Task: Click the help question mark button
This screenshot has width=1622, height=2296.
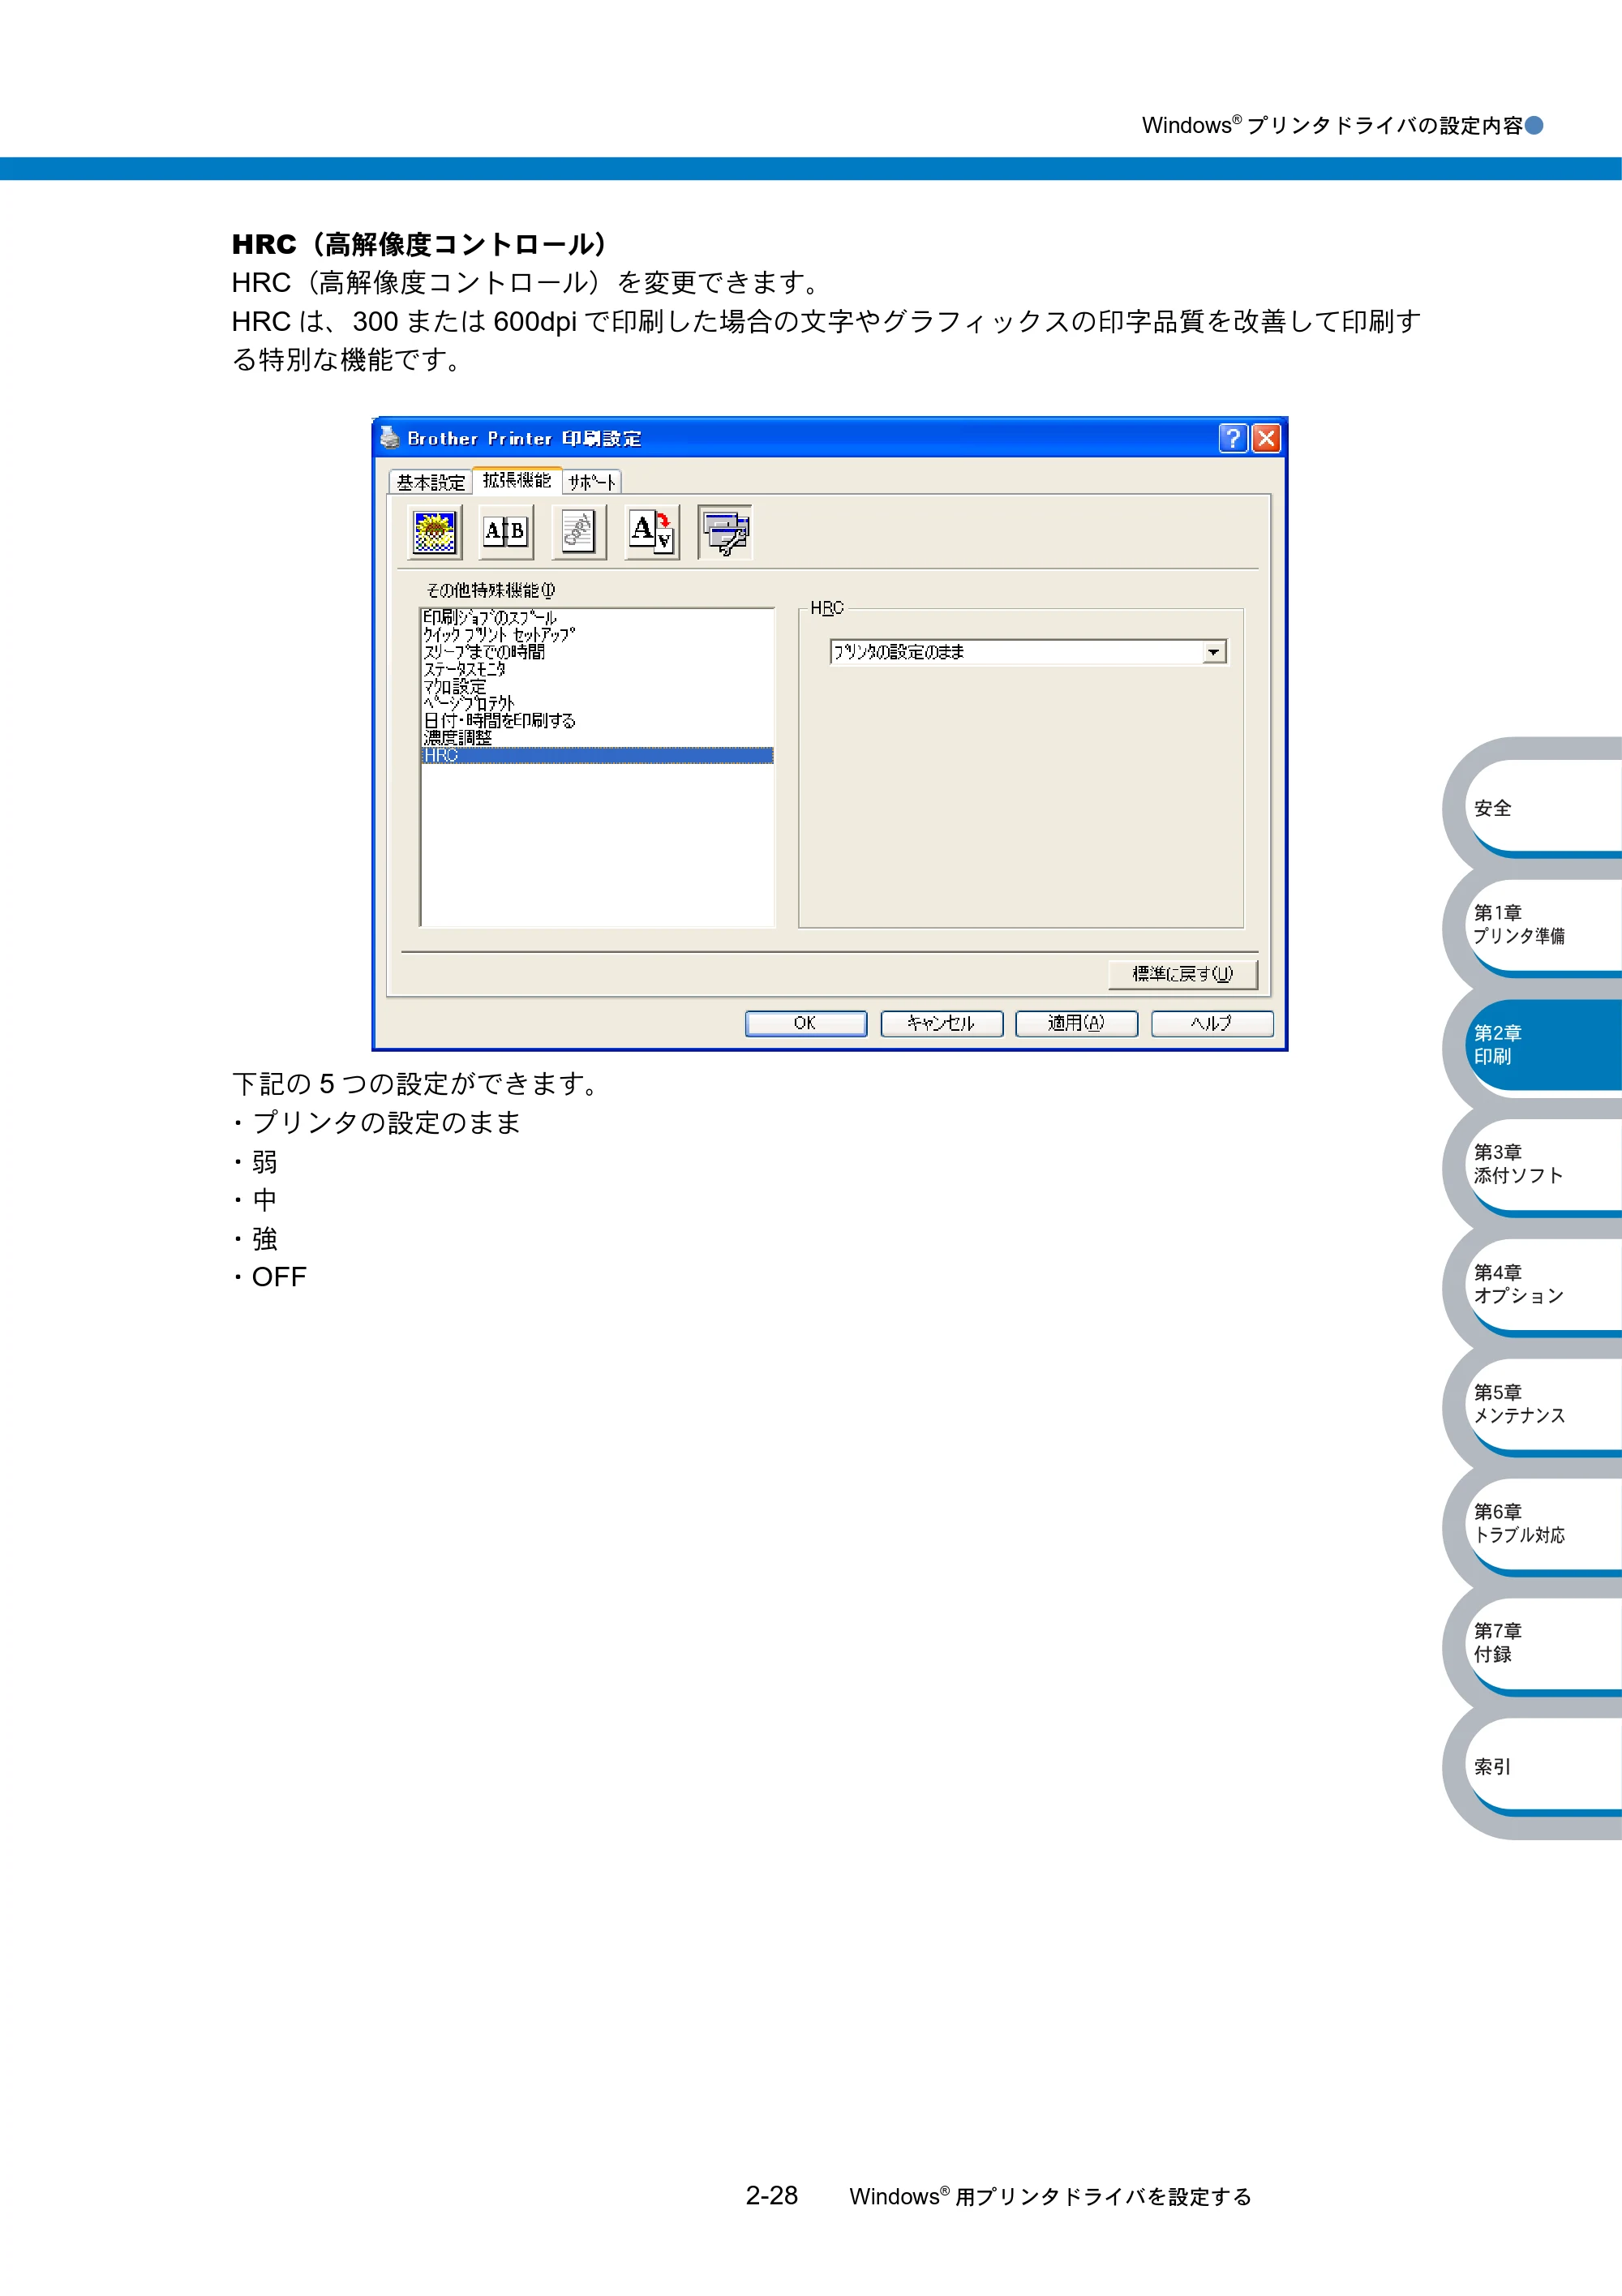Action: pyautogui.click(x=1233, y=438)
